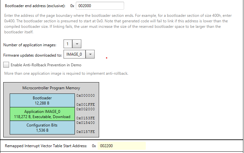This screenshot has width=244, height=153.
Task: Click the 0x0153FE application end address label
Action: (x=86, y=118)
